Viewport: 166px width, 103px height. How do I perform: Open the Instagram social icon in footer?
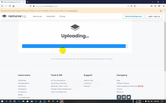point(124,97)
